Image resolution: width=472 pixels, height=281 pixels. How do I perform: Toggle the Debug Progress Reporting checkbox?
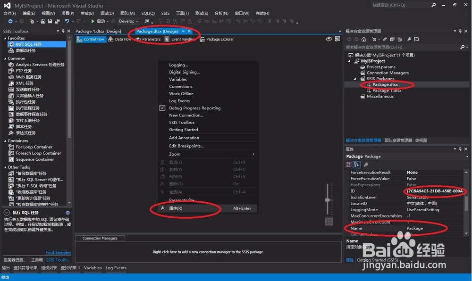pyautogui.click(x=162, y=108)
